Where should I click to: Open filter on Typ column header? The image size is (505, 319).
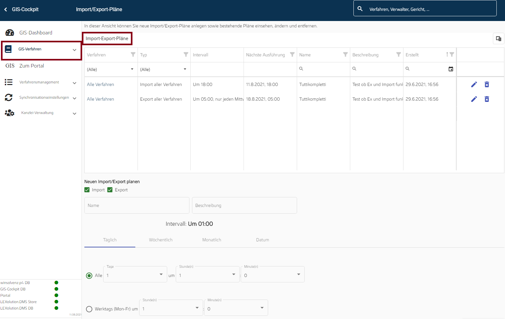coord(186,54)
